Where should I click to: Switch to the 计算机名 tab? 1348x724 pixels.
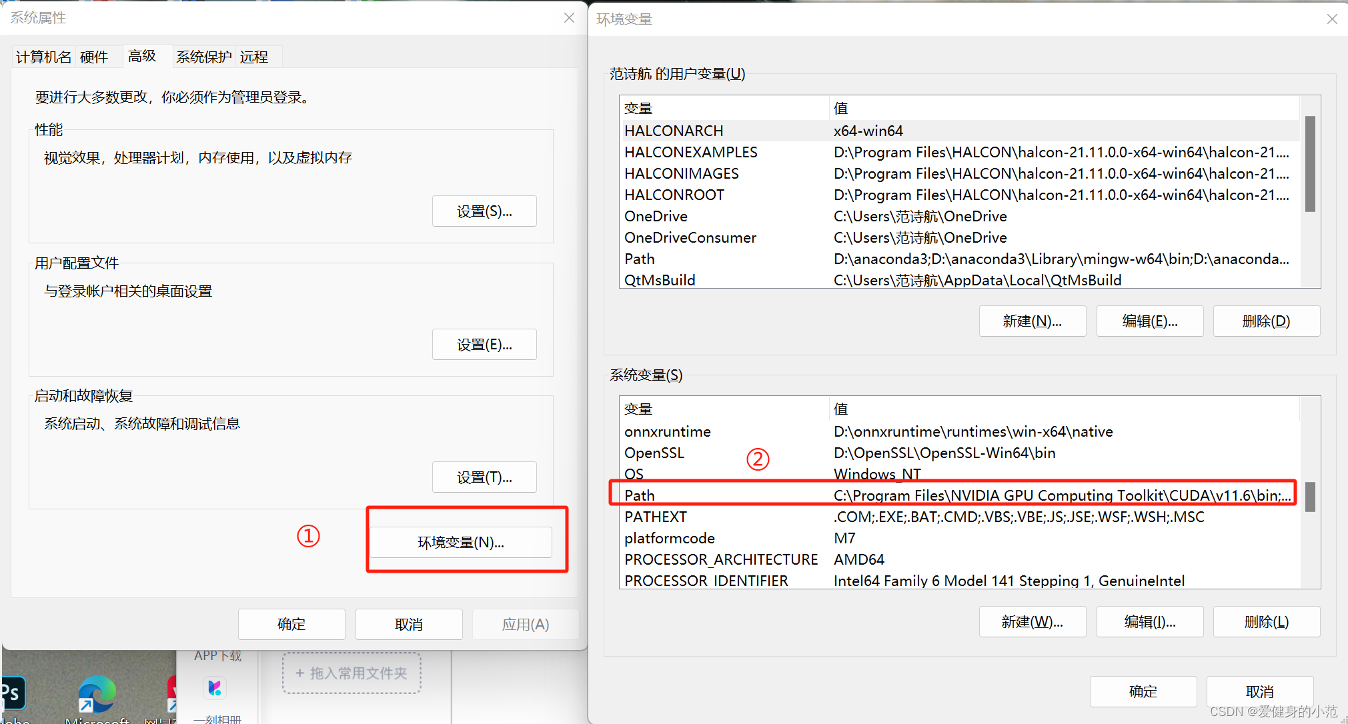[x=43, y=57]
